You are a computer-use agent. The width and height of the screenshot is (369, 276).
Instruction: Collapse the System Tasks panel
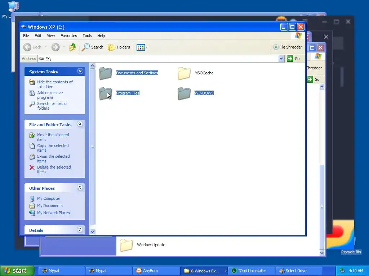point(80,71)
